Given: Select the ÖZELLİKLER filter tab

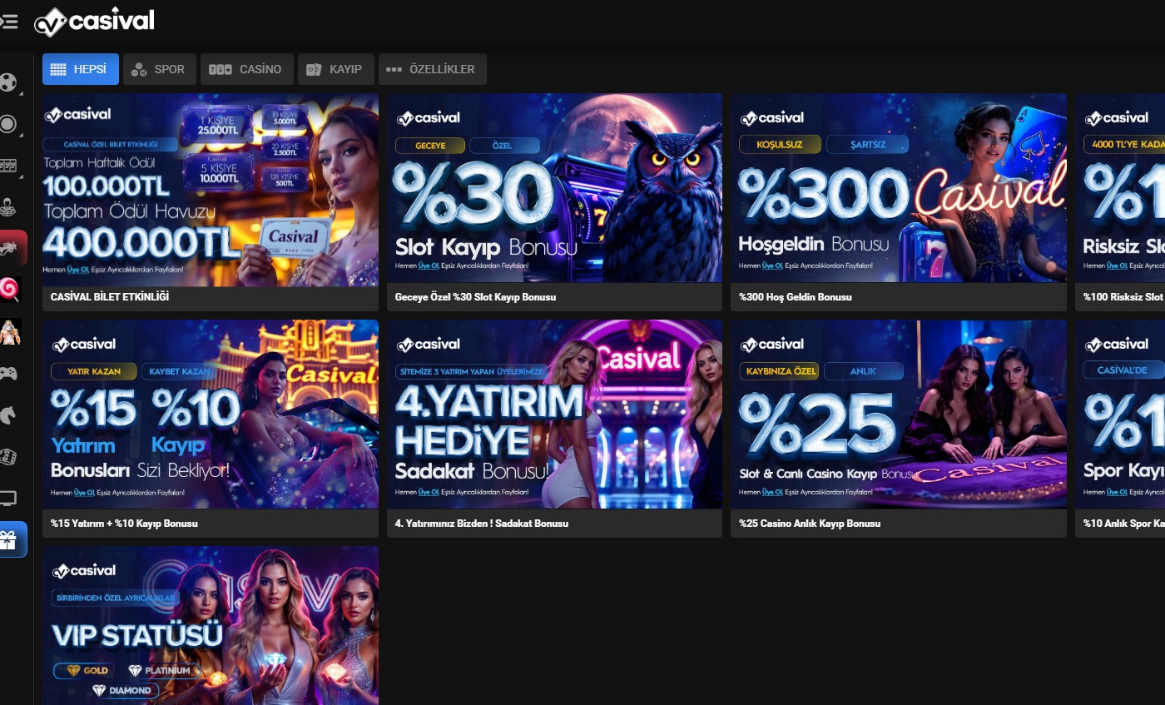Looking at the screenshot, I should (x=432, y=69).
